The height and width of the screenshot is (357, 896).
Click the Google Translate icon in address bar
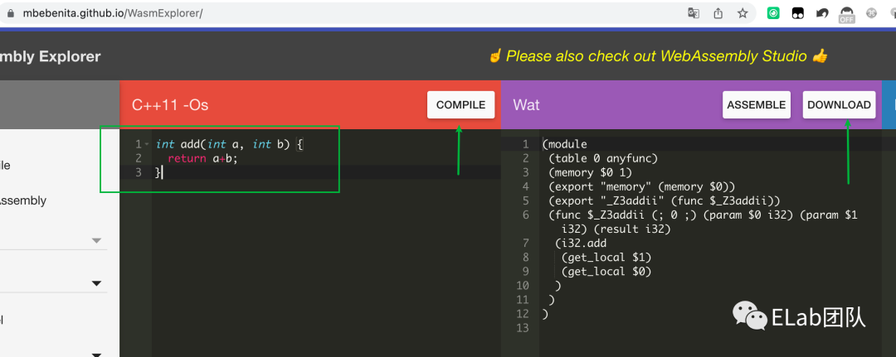(693, 13)
